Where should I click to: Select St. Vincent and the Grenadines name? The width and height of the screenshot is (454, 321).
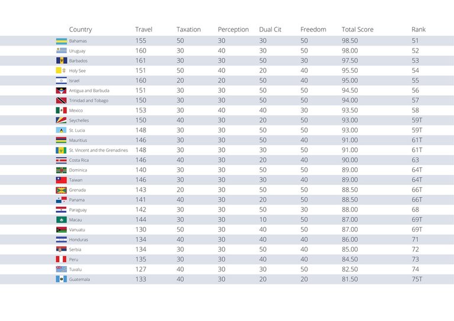[x=98, y=150]
